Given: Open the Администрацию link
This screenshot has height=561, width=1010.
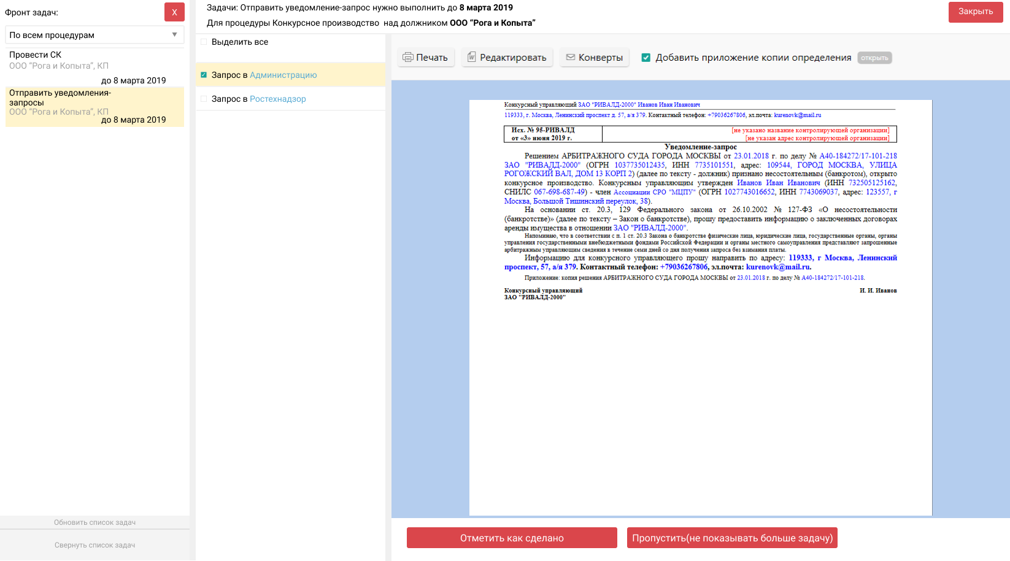Looking at the screenshot, I should pos(283,75).
